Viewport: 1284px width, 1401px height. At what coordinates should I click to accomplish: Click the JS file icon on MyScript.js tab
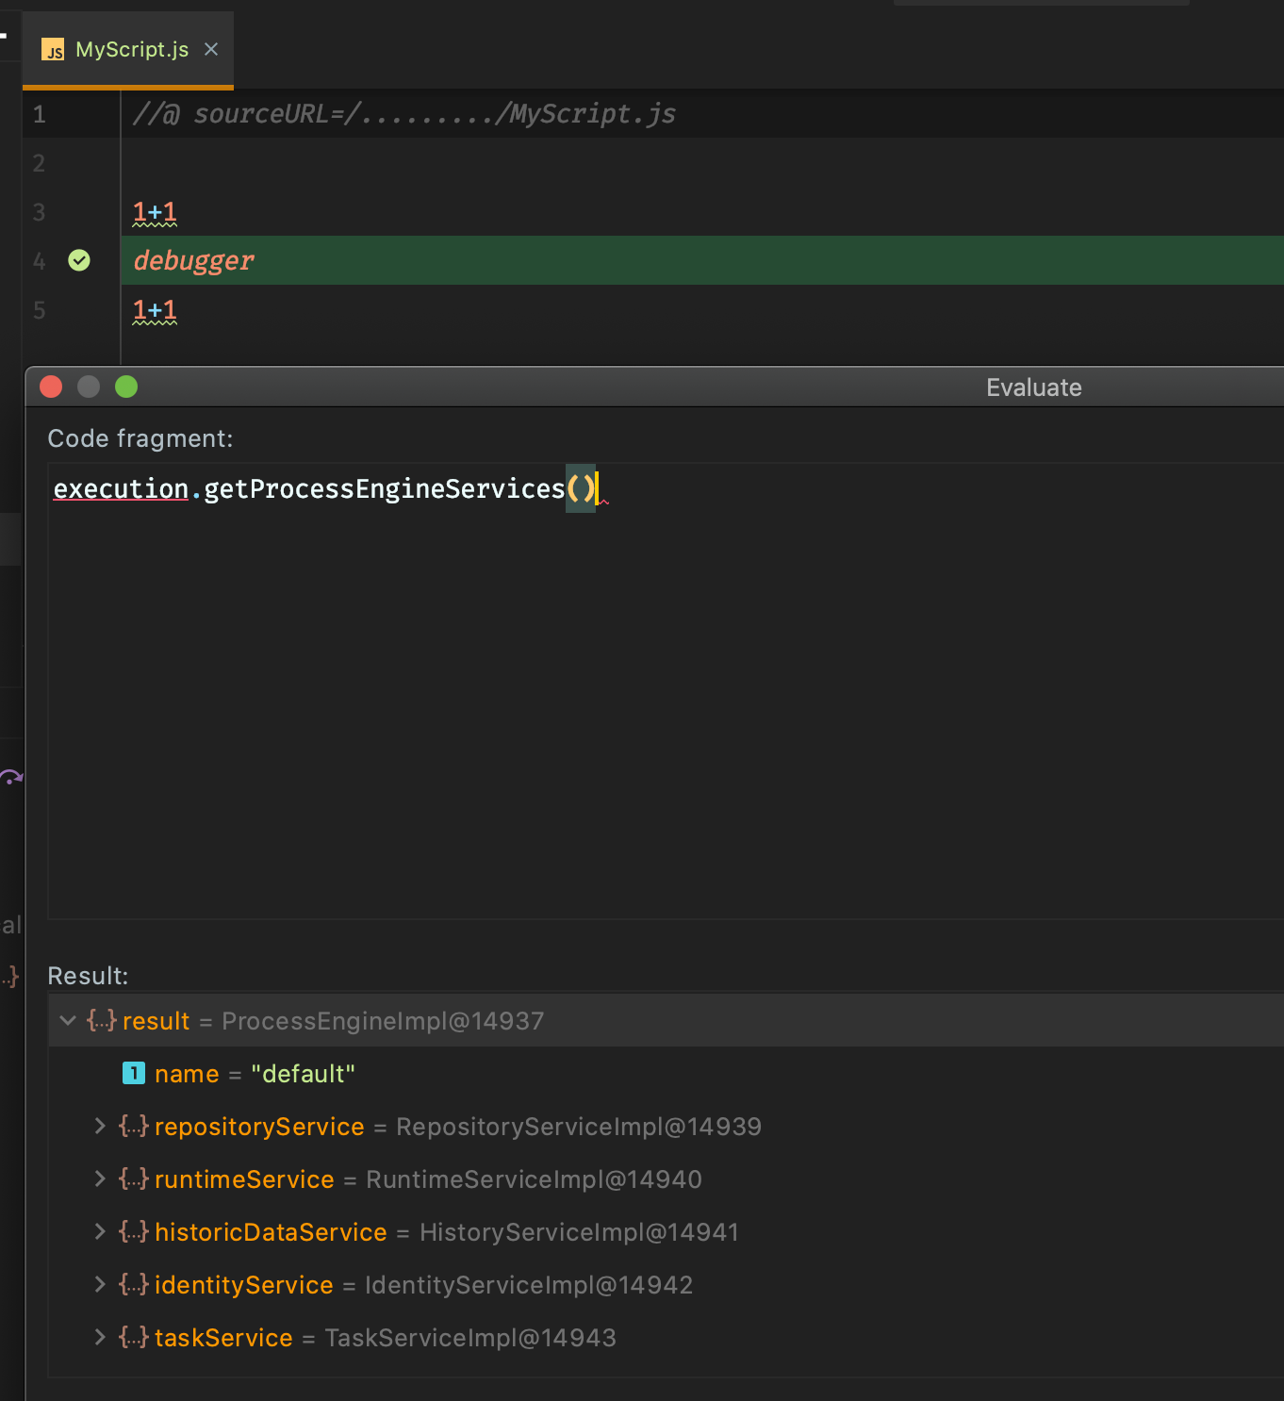53,50
